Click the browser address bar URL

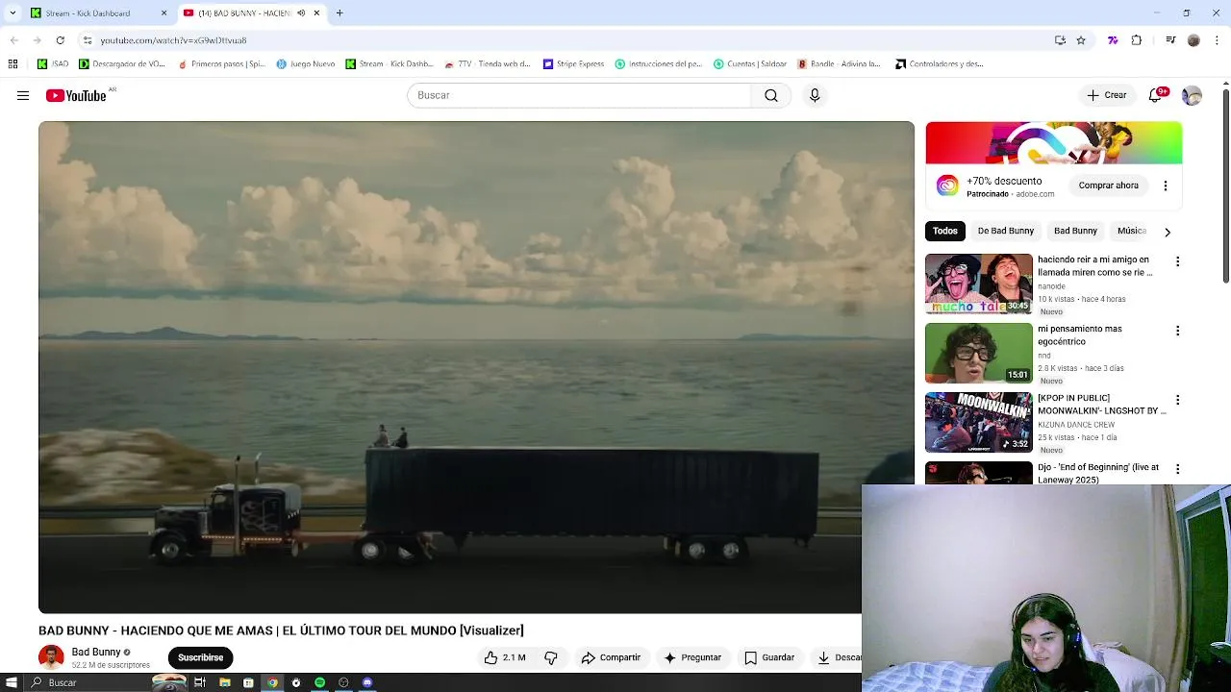tap(173, 40)
